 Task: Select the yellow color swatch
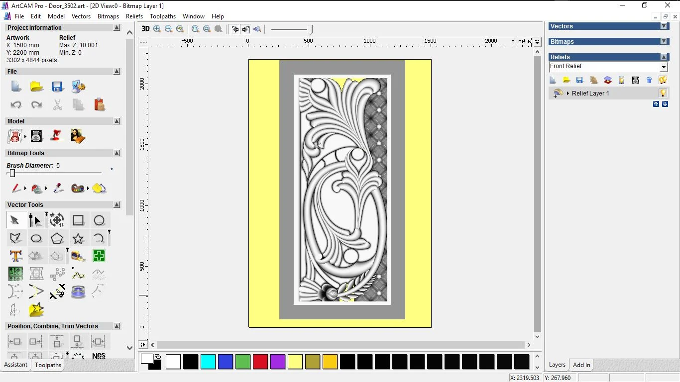(295, 362)
